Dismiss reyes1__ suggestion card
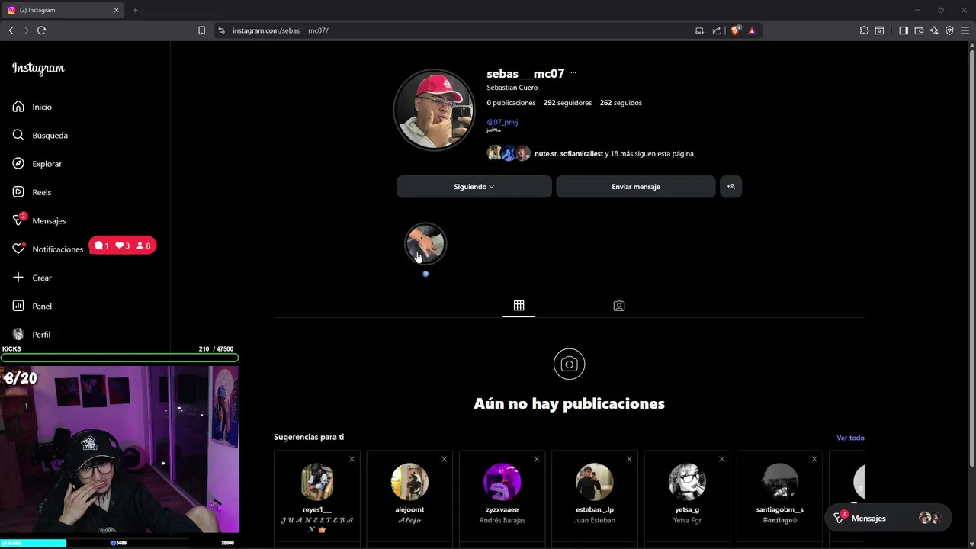976x549 pixels. click(x=352, y=459)
